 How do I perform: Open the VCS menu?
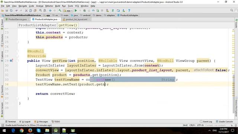[x=77, y=6]
